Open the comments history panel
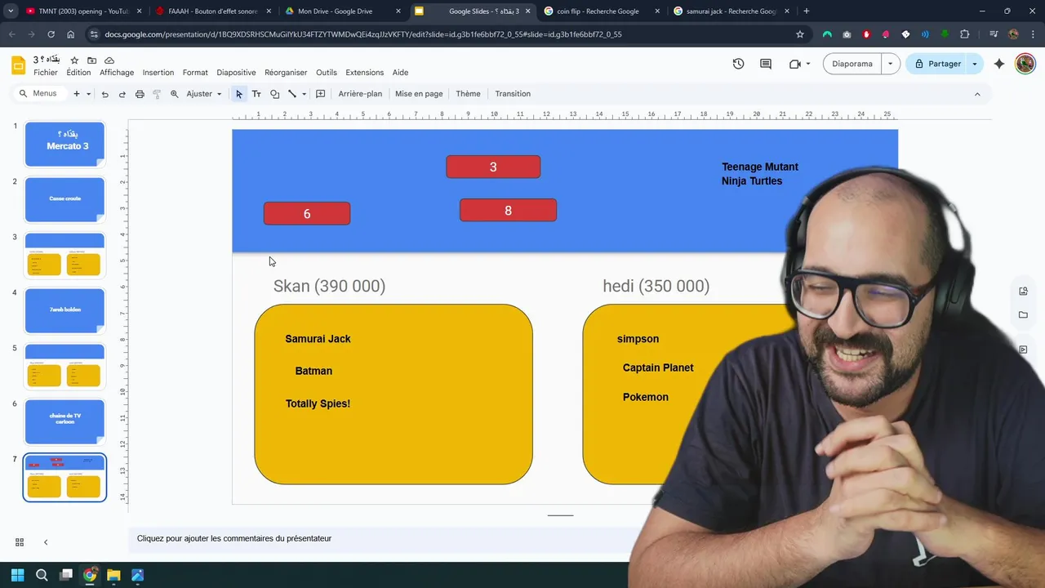Viewport: 1045px width, 588px height. point(766,64)
